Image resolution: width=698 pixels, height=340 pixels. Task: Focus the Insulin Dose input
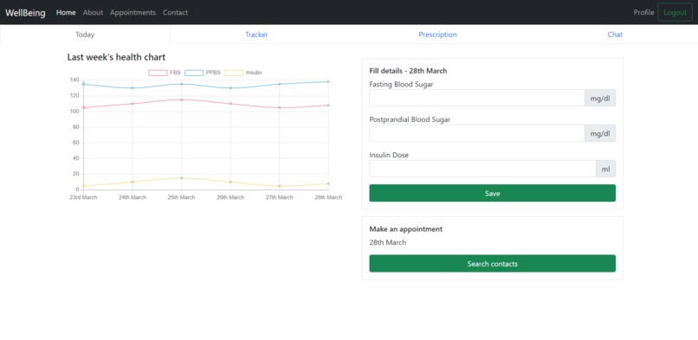pyautogui.click(x=482, y=169)
